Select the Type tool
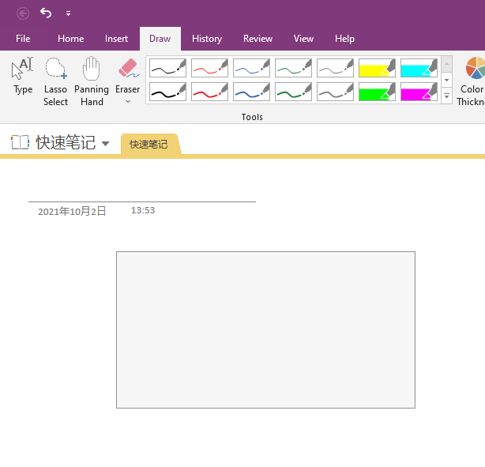This screenshot has width=485, height=467. click(23, 76)
